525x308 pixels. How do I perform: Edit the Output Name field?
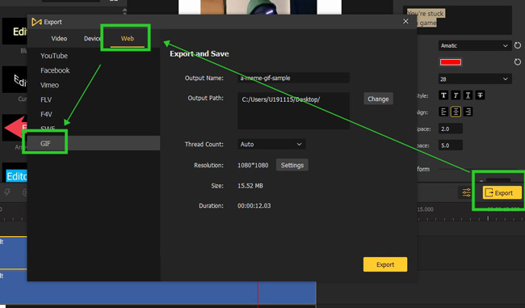(x=293, y=78)
